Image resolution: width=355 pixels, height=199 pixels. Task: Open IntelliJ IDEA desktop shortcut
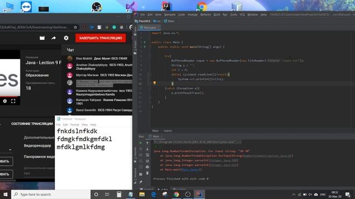[x=166, y=6]
